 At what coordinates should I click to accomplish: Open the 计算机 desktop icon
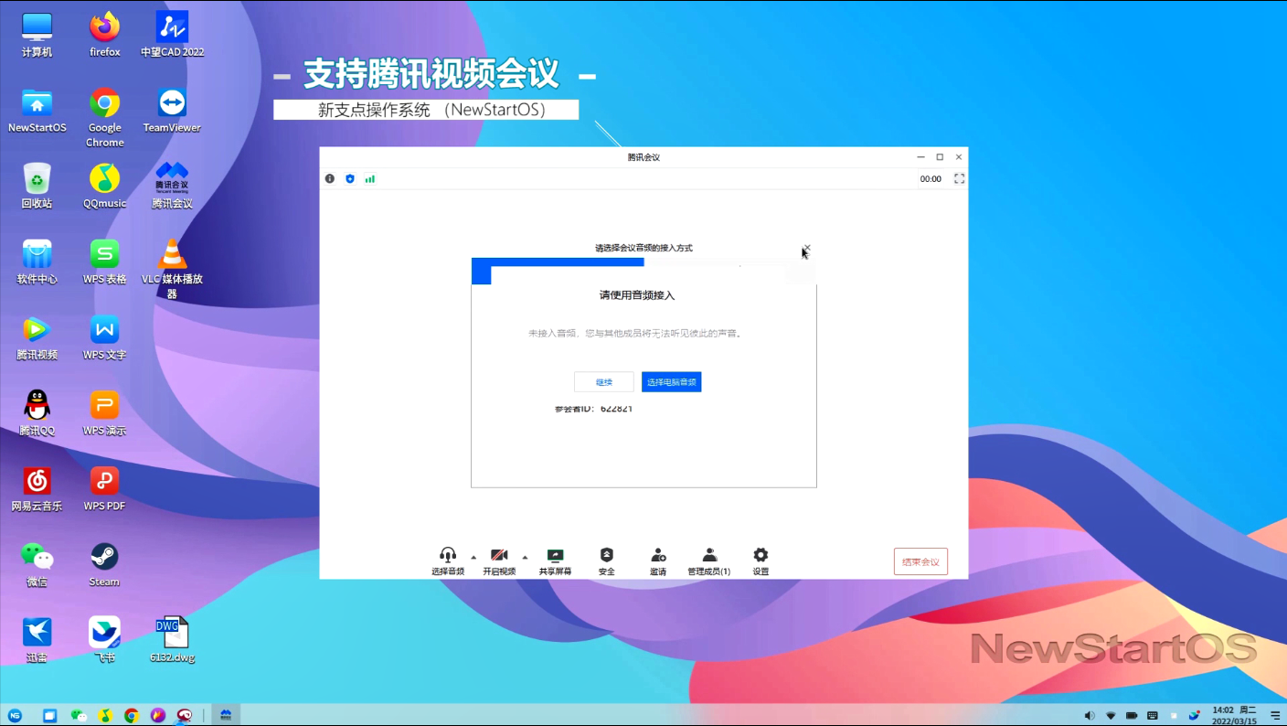37,35
